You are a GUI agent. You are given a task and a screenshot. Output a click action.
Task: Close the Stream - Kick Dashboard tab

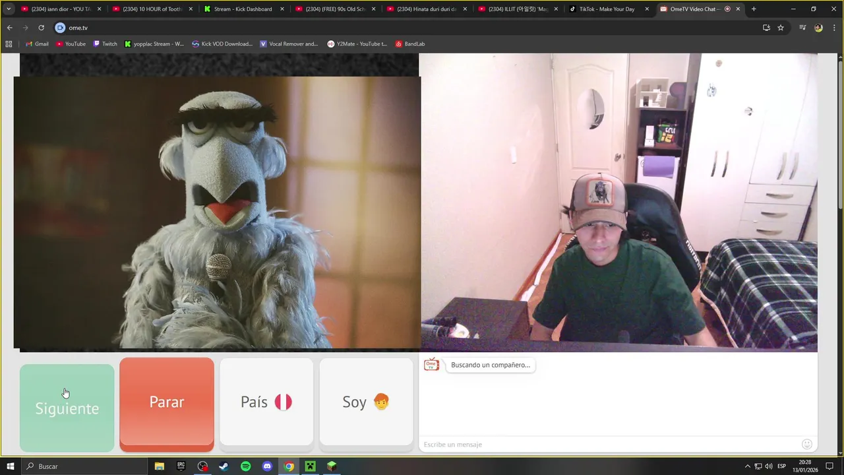282,9
